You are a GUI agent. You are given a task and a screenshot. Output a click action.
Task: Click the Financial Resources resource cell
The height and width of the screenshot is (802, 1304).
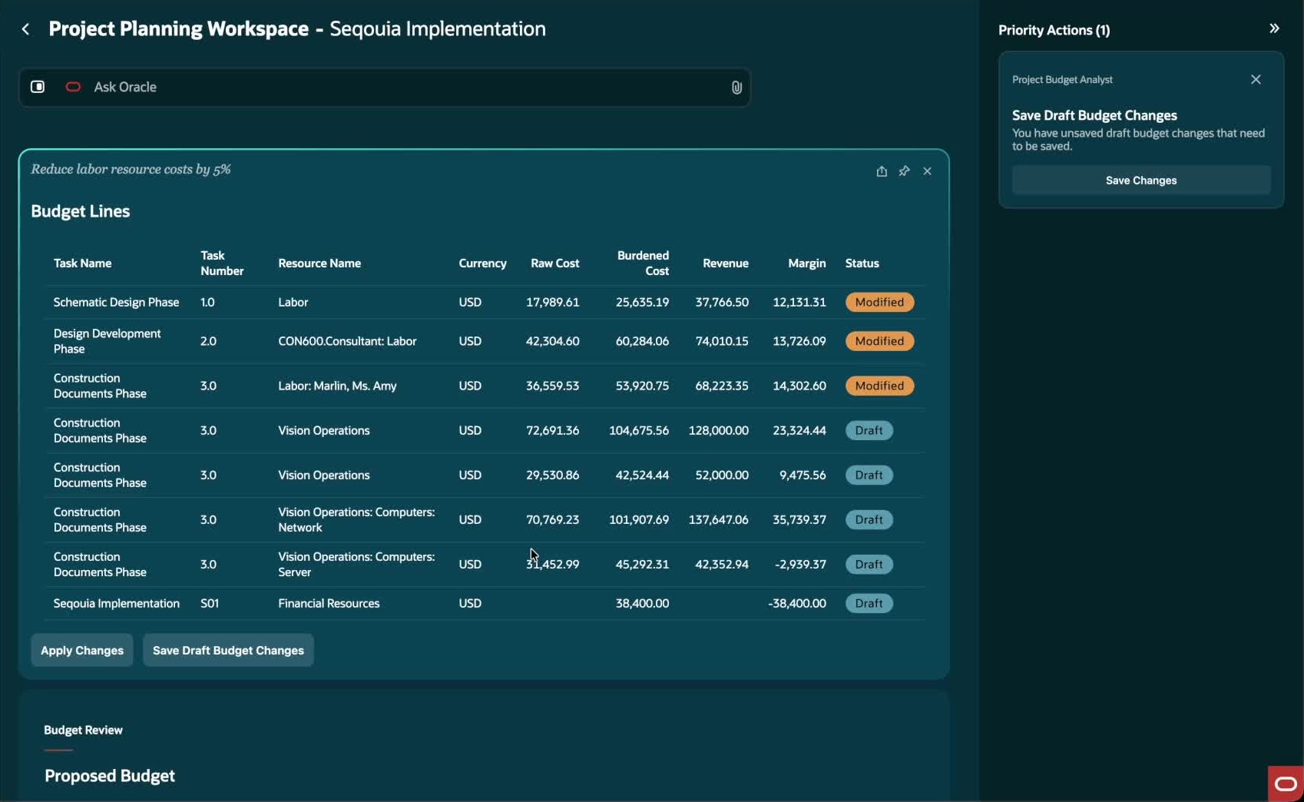tap(329, 603)
